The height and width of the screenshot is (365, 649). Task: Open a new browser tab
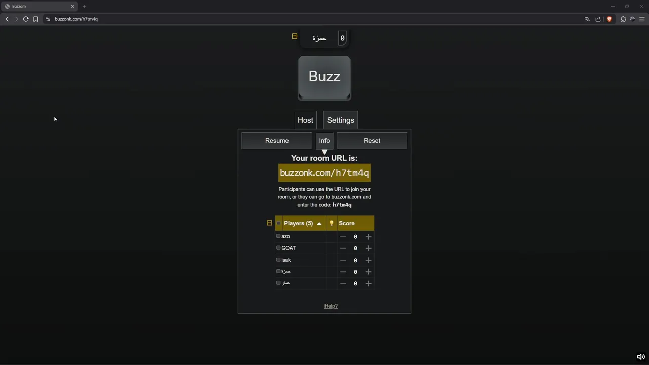pos(84,6)
